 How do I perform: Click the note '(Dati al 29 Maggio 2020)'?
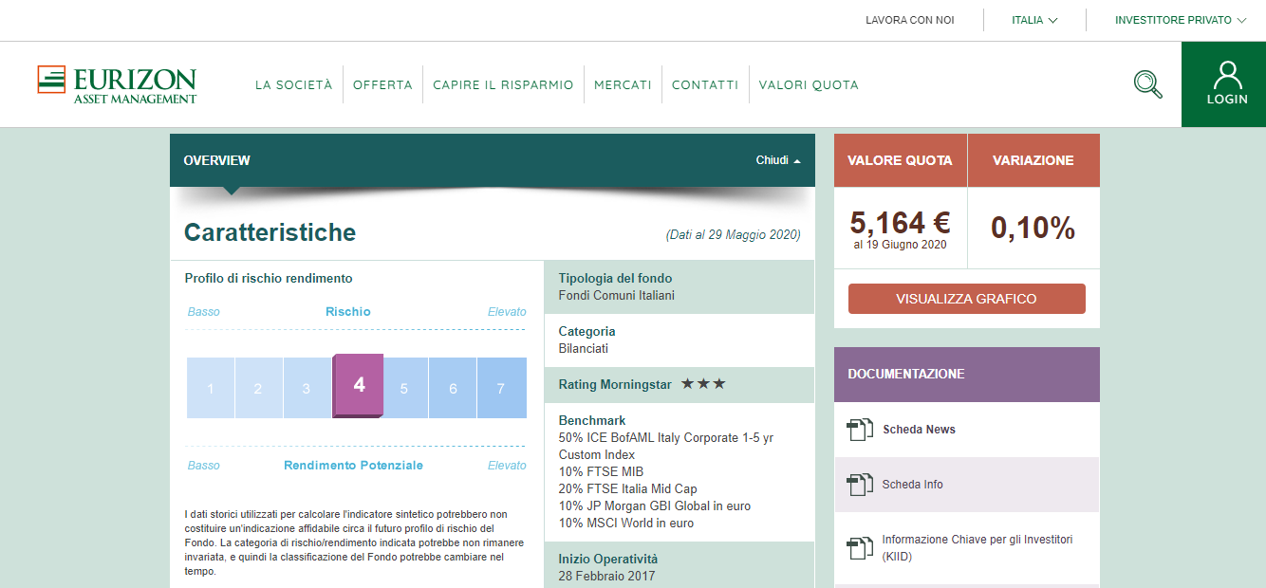[x=734, y=235]
